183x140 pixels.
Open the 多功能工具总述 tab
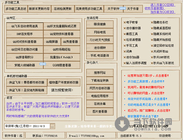coord(16,9)
